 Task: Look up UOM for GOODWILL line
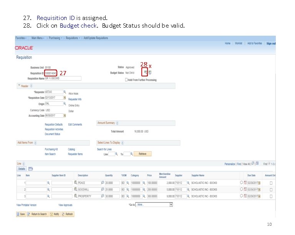128,190
